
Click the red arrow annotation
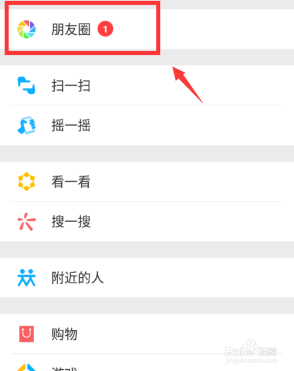188,85
